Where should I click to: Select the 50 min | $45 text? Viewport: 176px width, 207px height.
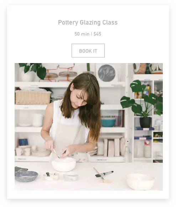[88, 34]
